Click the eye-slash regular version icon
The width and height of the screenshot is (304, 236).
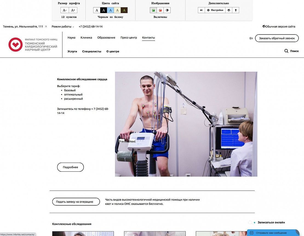[229, 10]
